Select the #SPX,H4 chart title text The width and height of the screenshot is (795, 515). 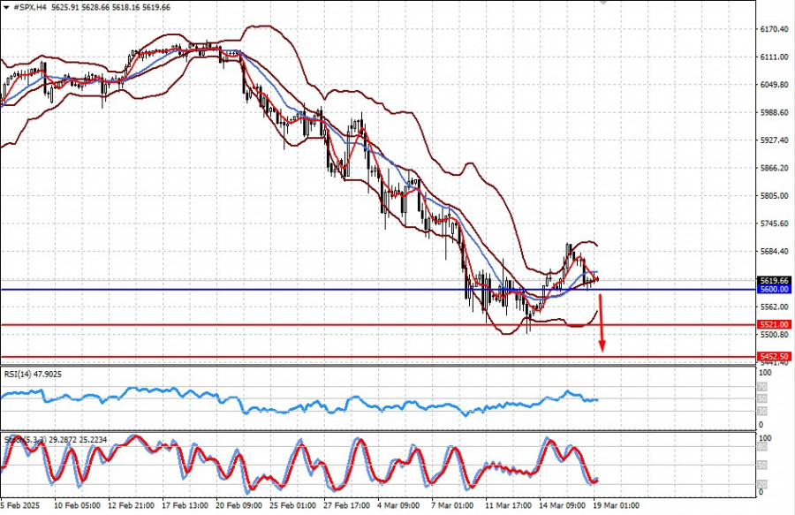pos(29,8)
